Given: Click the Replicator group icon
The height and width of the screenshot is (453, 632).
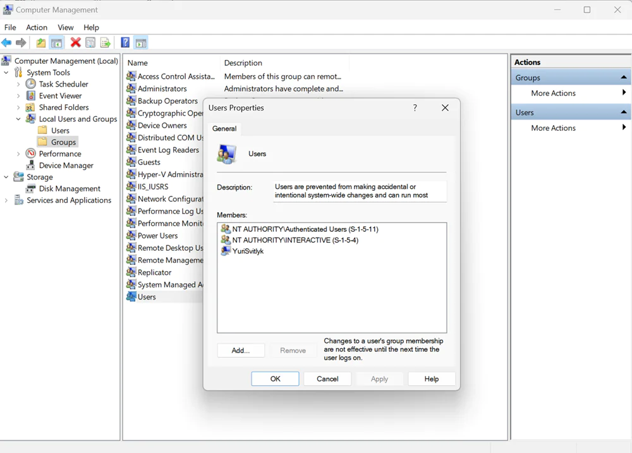Looking at the screenshot, I should tap(131, 272).
